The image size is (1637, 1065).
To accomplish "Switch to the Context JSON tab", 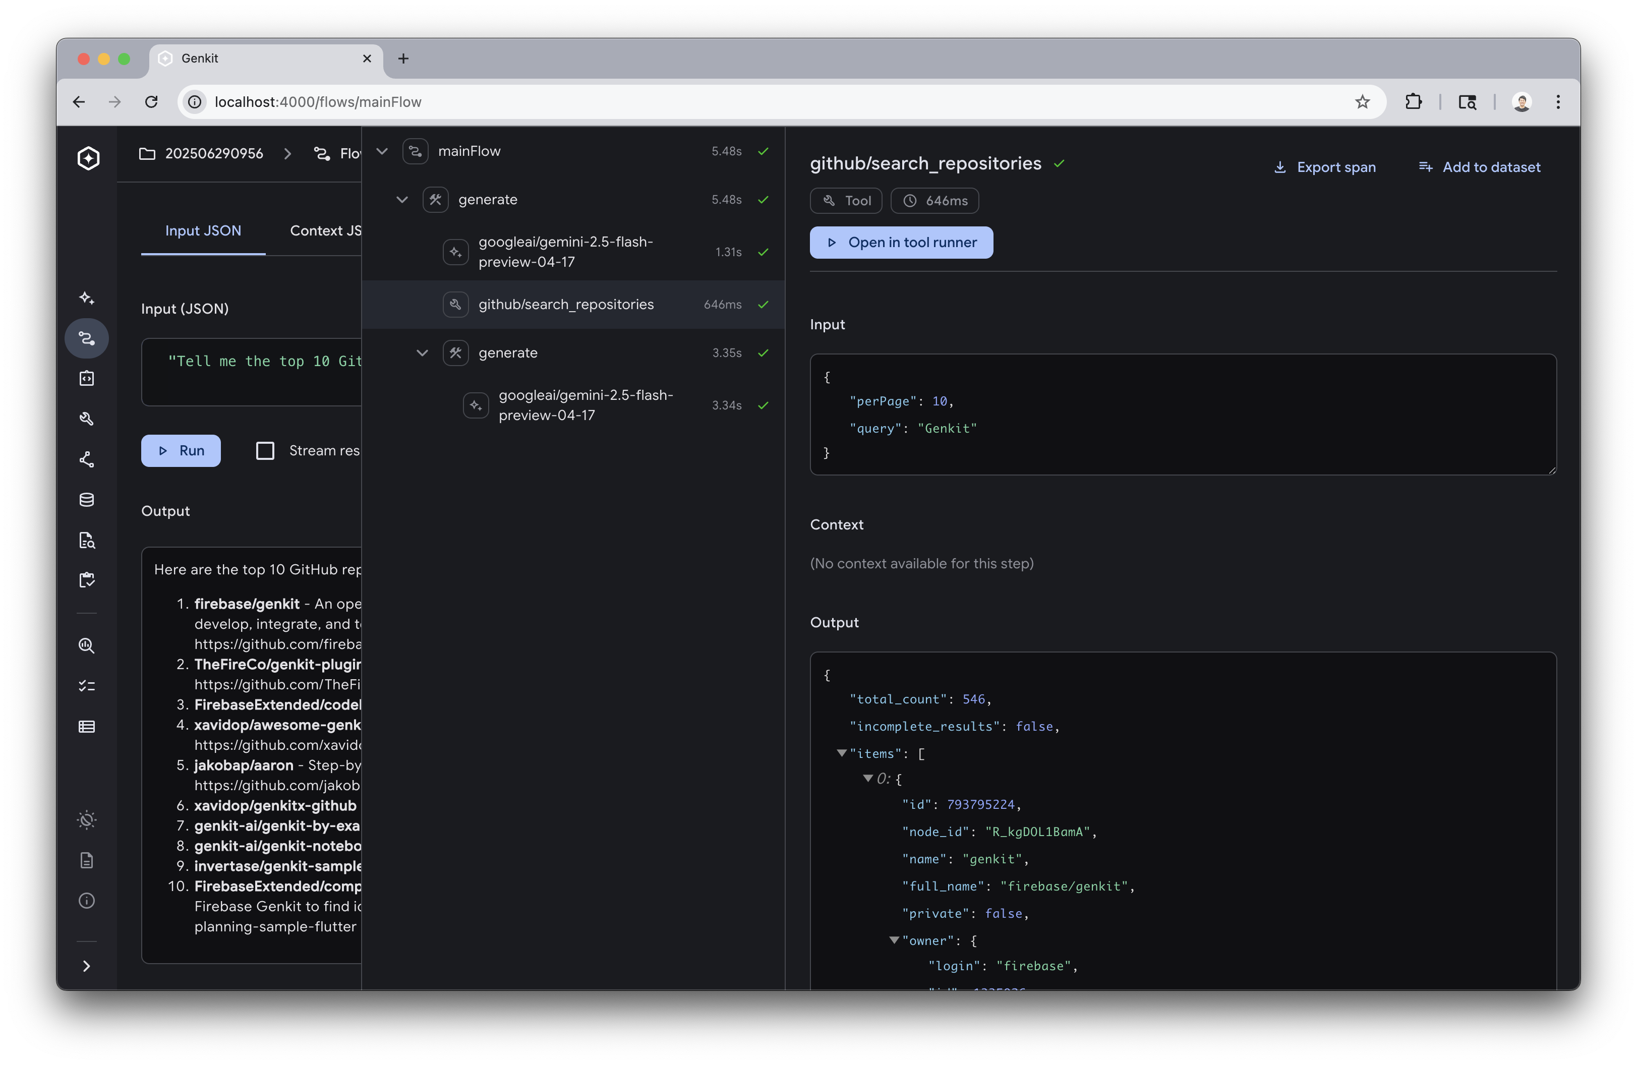I will point(325,231).
